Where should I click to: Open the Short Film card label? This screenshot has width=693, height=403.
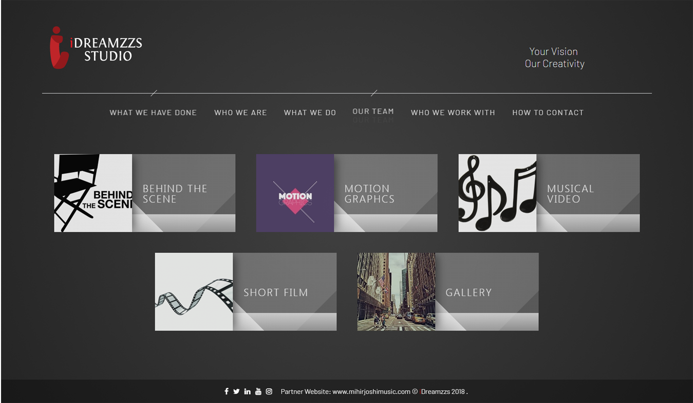click(275, 292)
